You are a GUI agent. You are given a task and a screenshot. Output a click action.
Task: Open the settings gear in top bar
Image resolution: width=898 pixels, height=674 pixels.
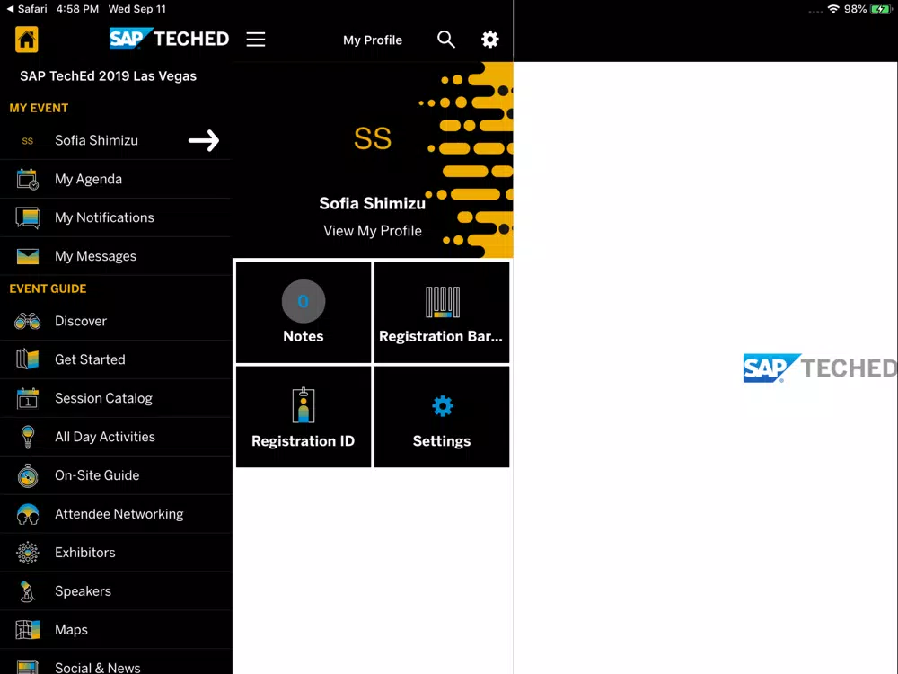(489, 40)
